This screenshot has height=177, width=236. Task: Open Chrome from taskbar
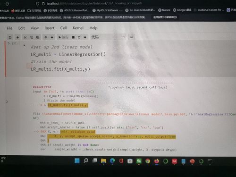pyautogui.click(x=148, y=161)
